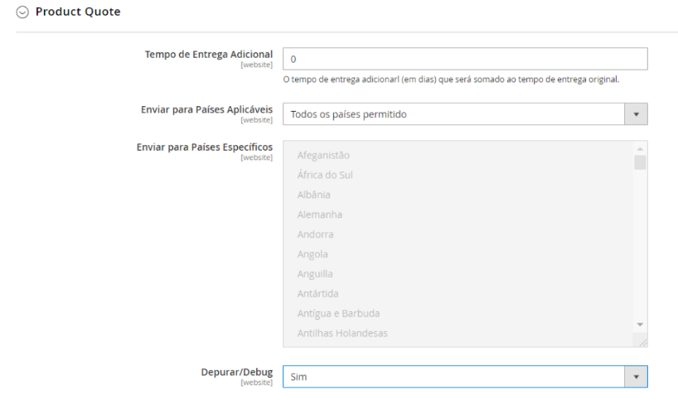Open the Depurar/Debug dropdown
The width and height of the screenshot is (678, 405).
click(x=453, y=377)
